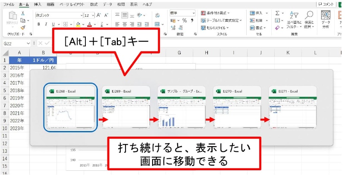Click the percent style icon

pos(184,20)
